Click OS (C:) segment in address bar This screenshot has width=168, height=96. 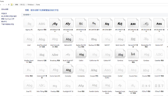coord(23,5)
